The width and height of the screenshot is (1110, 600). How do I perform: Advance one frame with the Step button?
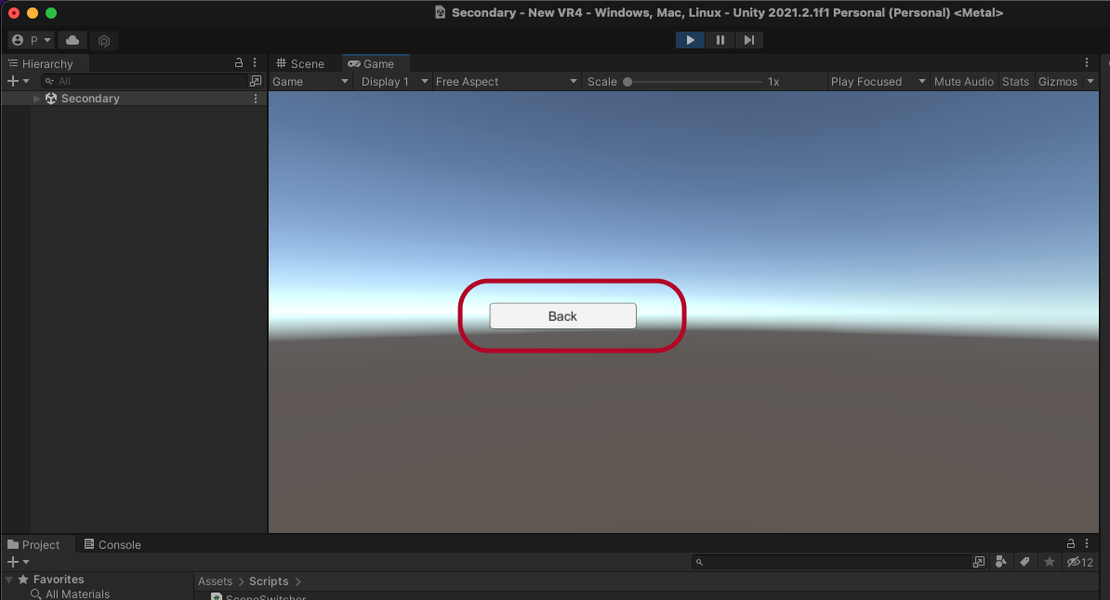click(x=749, y=40)
